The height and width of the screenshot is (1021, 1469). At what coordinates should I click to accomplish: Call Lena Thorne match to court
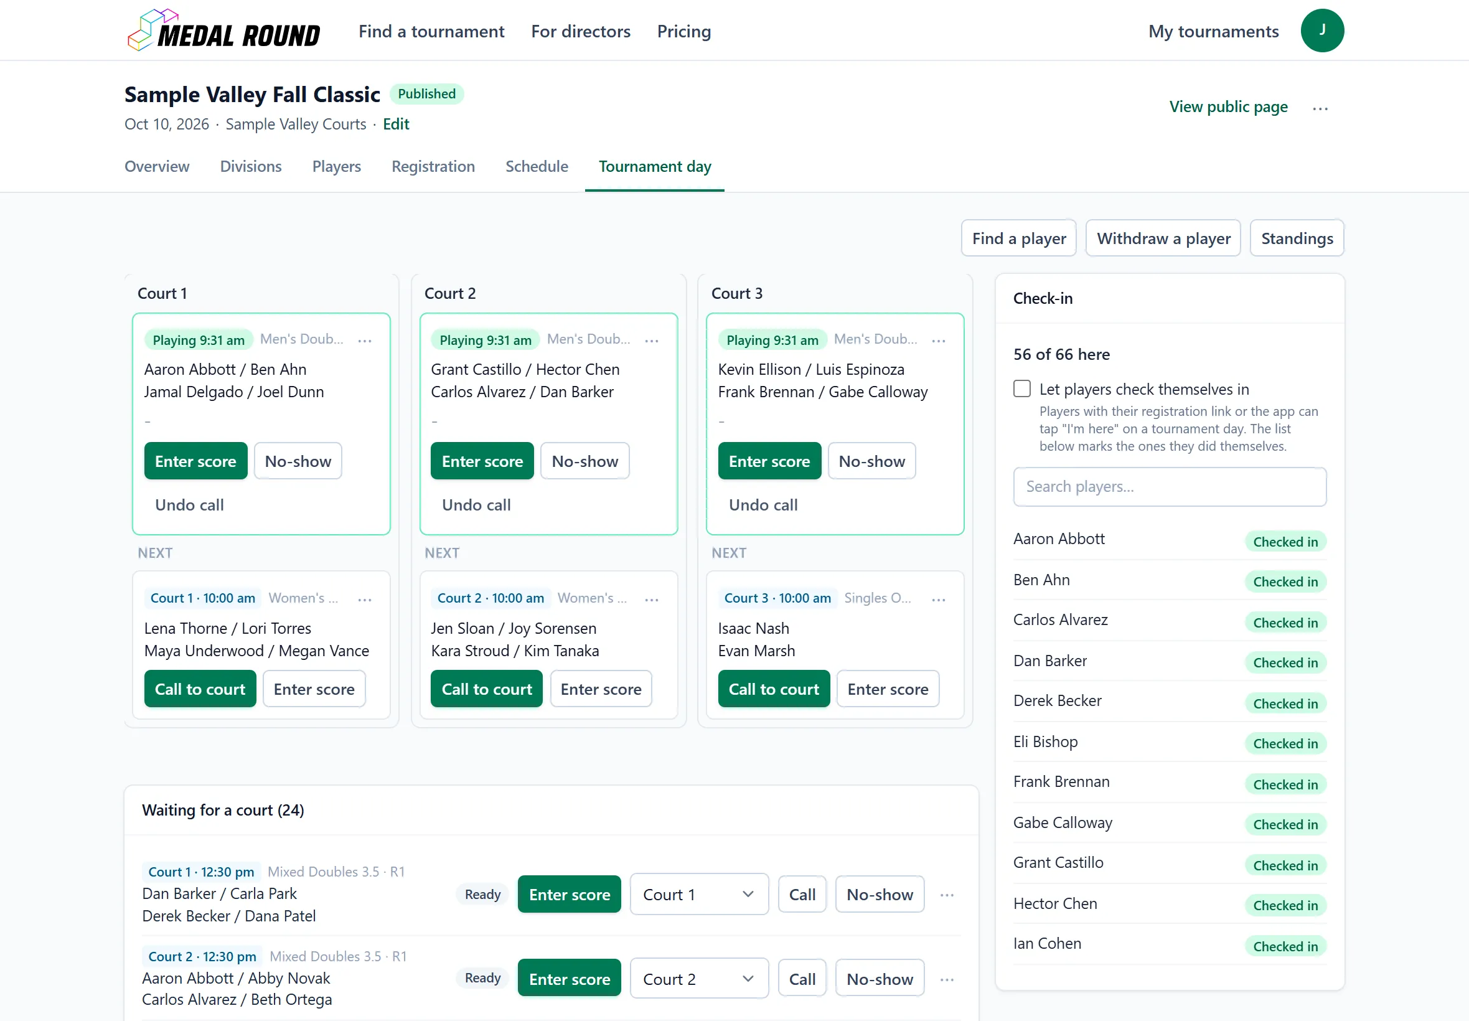[200, 689]
